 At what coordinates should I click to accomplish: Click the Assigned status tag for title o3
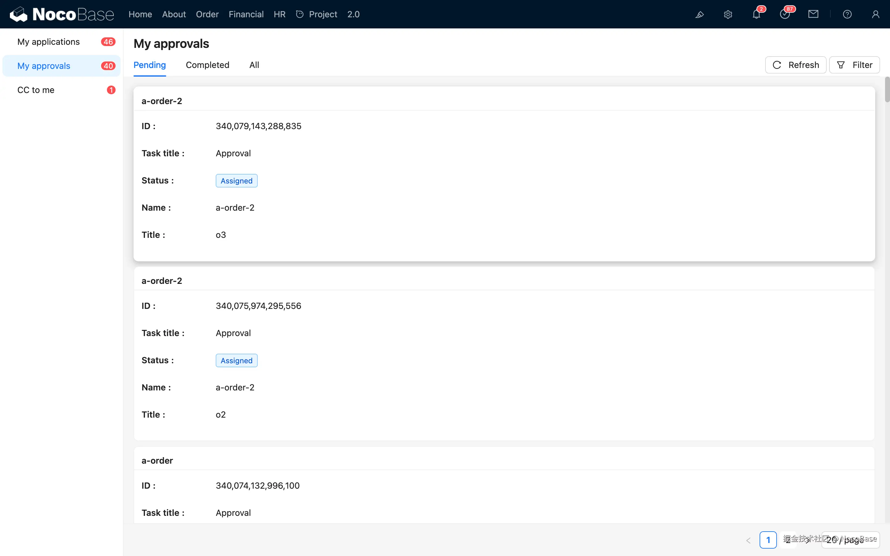pyautogui.click(x=236, y=181)
